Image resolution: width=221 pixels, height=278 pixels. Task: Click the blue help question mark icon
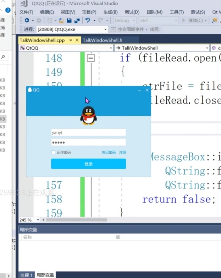(x=8, y=10)
